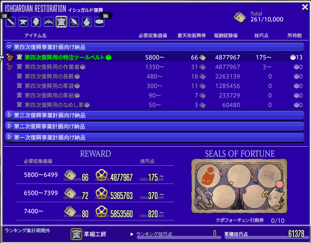Expand the 第一次復興事業計画向け納品 section
This screenshot has height=243, width=311.
pos(10,137)
